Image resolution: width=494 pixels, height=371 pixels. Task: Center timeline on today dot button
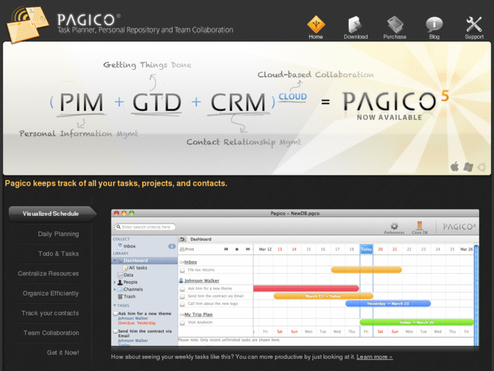pos(237,249)
